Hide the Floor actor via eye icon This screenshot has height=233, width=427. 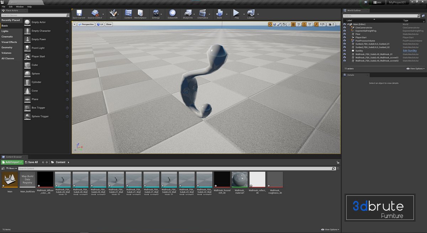[344, 34]
